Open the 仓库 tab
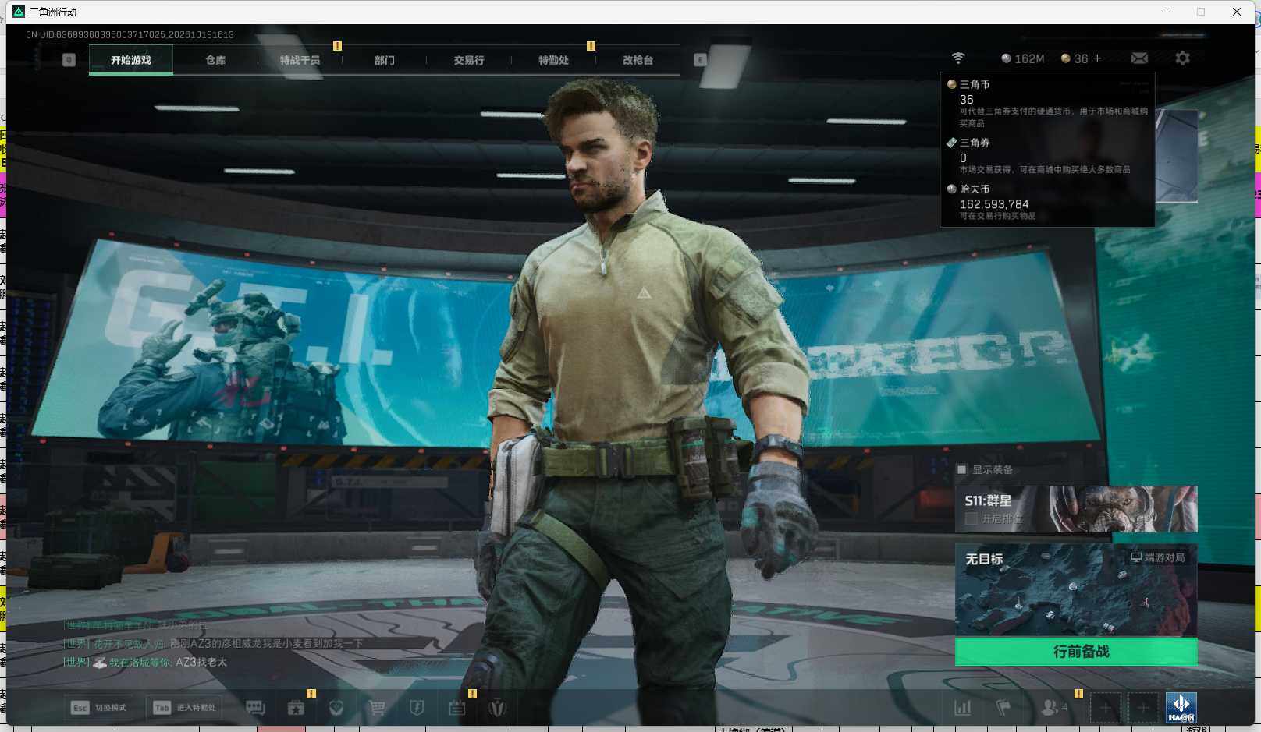1261x732 pixels. tap(215, 60)
